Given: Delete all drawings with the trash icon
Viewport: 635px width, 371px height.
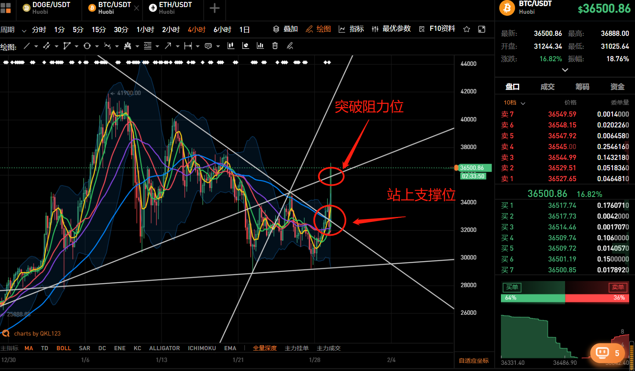Looking at the screenshot, I should (275, 46).
